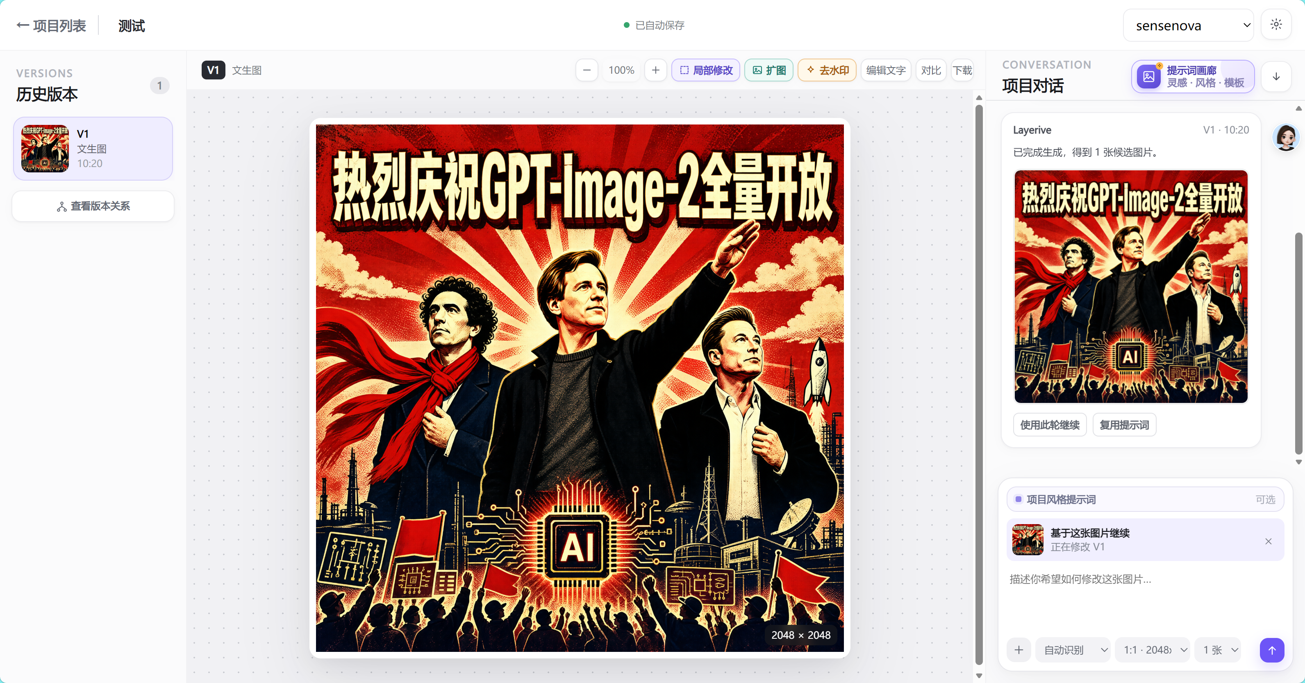Viewport: 1305px width, 683px height.
Task: Send the prompt with the purple arrow
Action: tap(1271, 650)
